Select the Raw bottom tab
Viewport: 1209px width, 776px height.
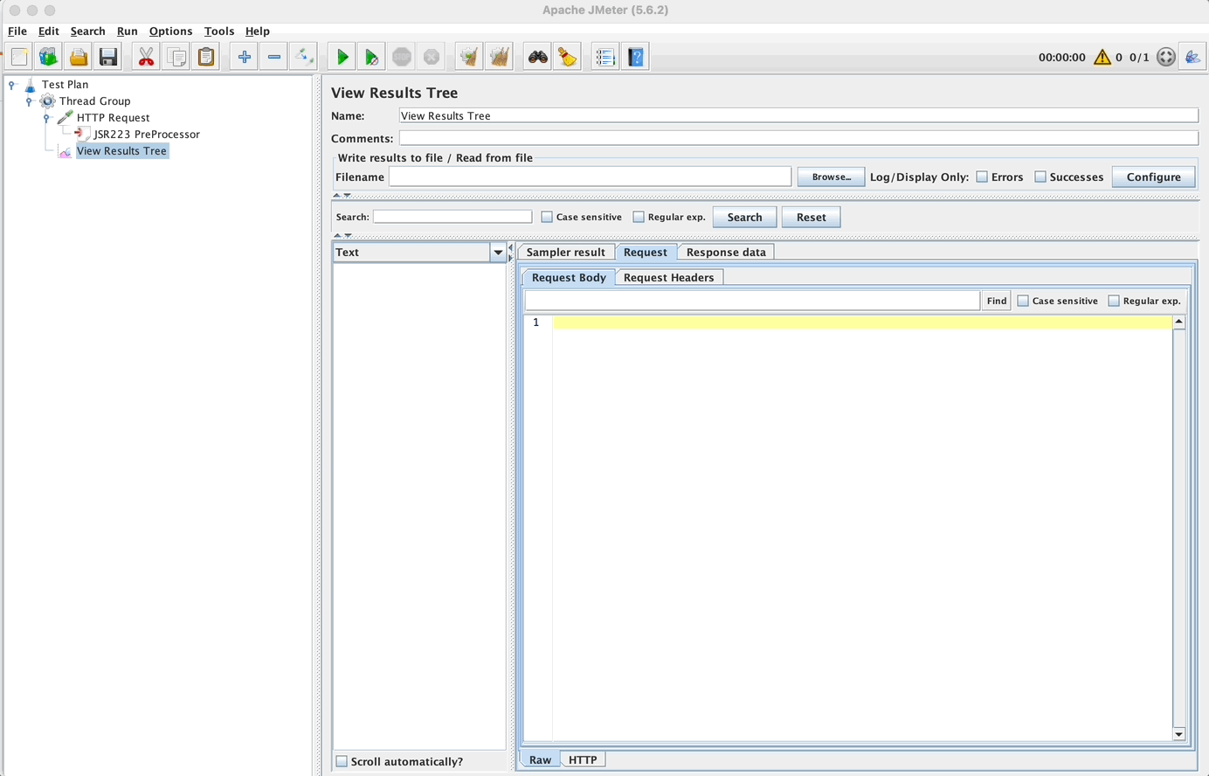[x=540, y=760]
